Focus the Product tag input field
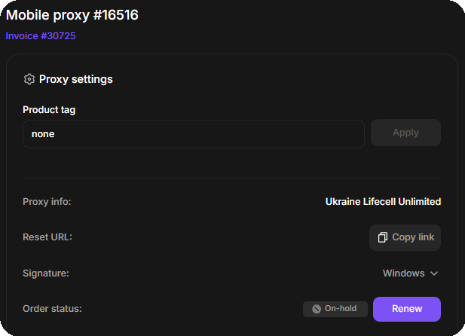This screenshot has width=465, height=336. coord(194,134)
